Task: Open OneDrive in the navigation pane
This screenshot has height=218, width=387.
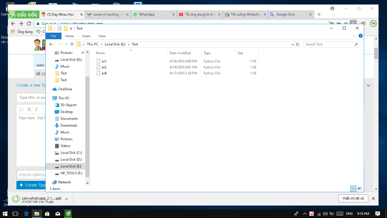Action: coord(65,89)
